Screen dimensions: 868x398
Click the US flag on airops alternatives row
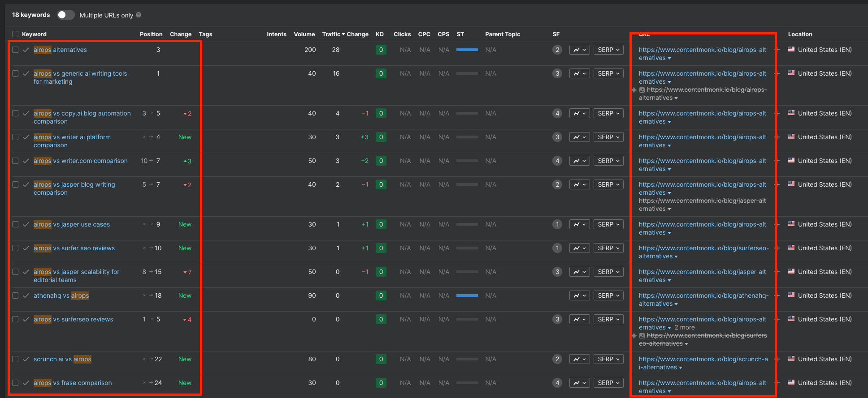coord(791,49)
